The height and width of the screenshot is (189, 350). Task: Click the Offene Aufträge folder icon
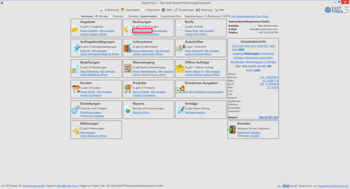point(180,68)
